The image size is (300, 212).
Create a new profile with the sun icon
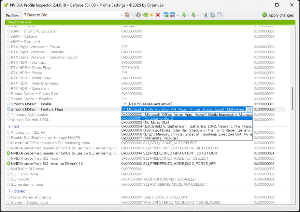point(151,15)
